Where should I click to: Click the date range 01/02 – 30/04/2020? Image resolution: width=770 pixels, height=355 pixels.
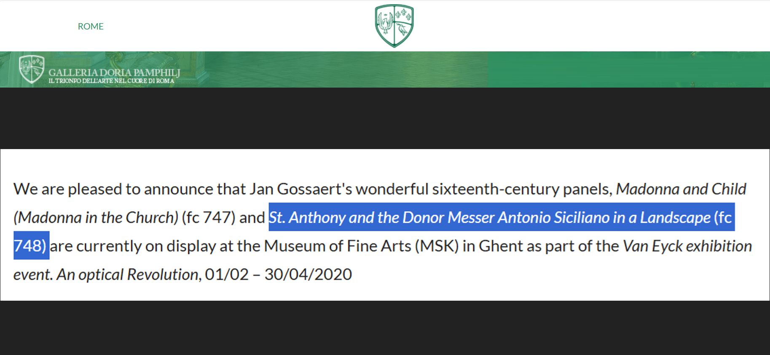pyautogui.click(x=278, y=274)
